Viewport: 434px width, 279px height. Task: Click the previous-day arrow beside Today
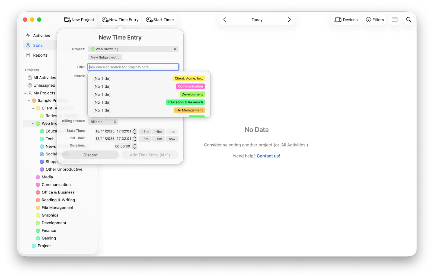[x=224, y=19]
